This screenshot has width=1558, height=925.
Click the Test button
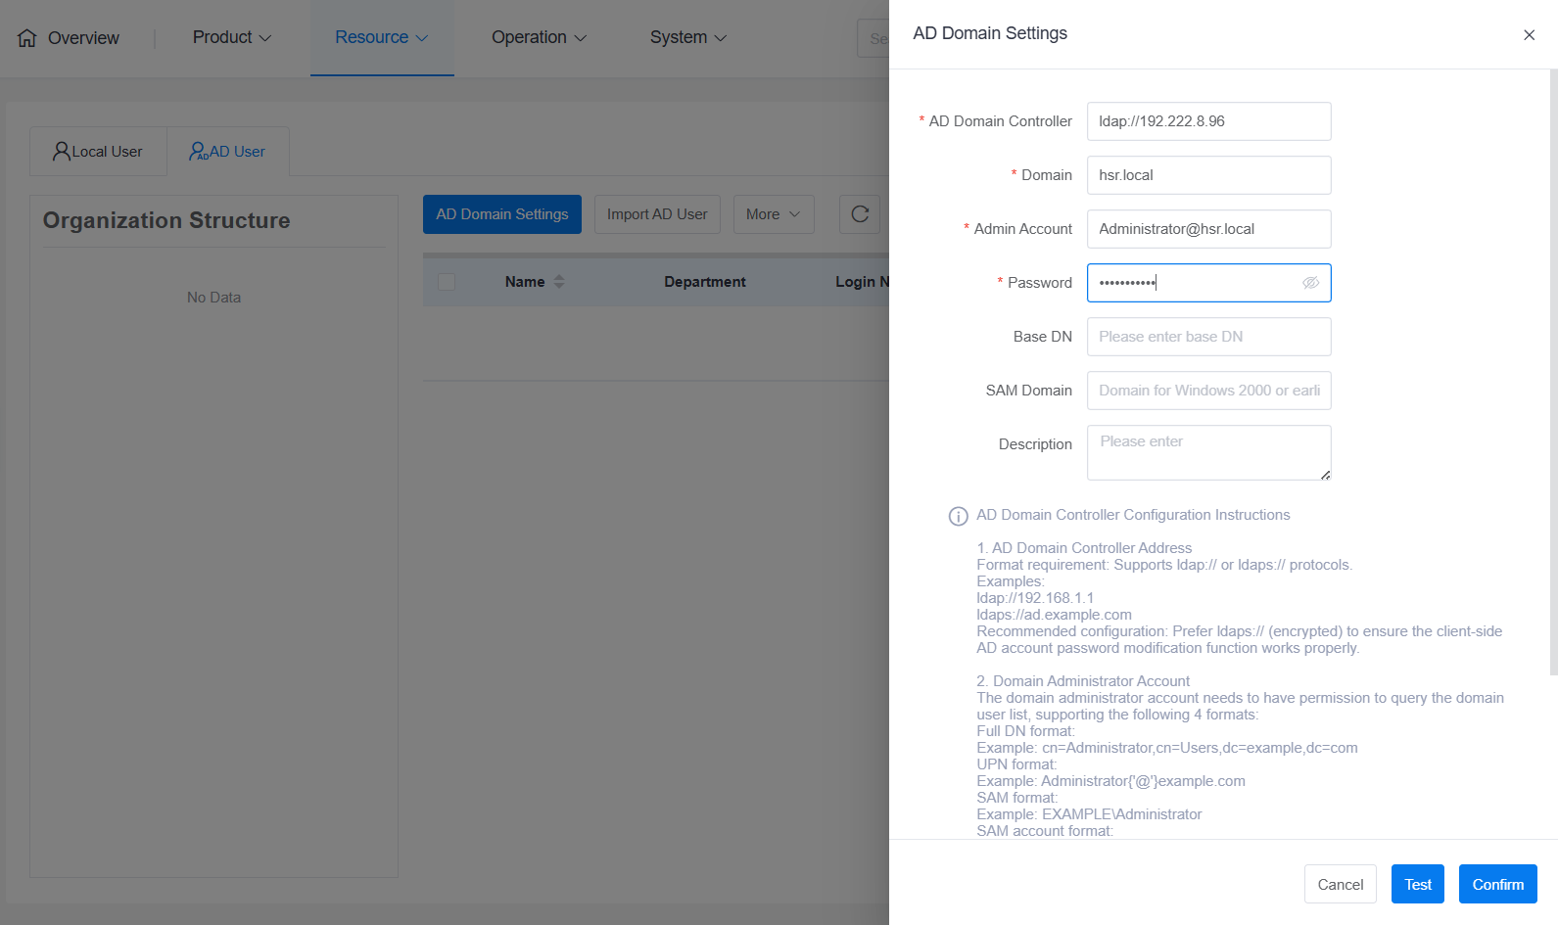coord(1417,884)
